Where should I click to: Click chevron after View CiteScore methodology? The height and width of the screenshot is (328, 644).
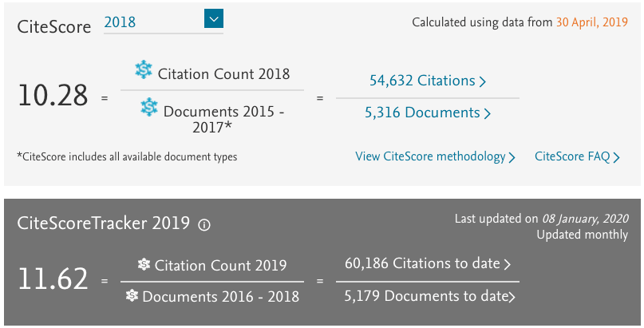[512, 158]
